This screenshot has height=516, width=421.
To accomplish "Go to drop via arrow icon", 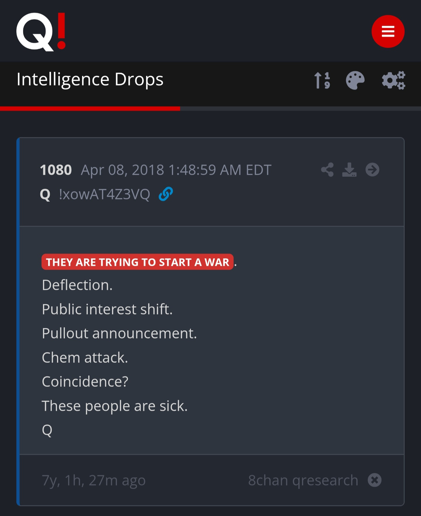I will coord(372,170).
